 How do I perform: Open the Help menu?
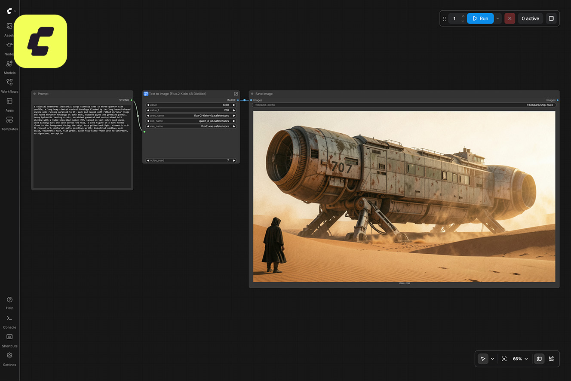click(9, 303)
